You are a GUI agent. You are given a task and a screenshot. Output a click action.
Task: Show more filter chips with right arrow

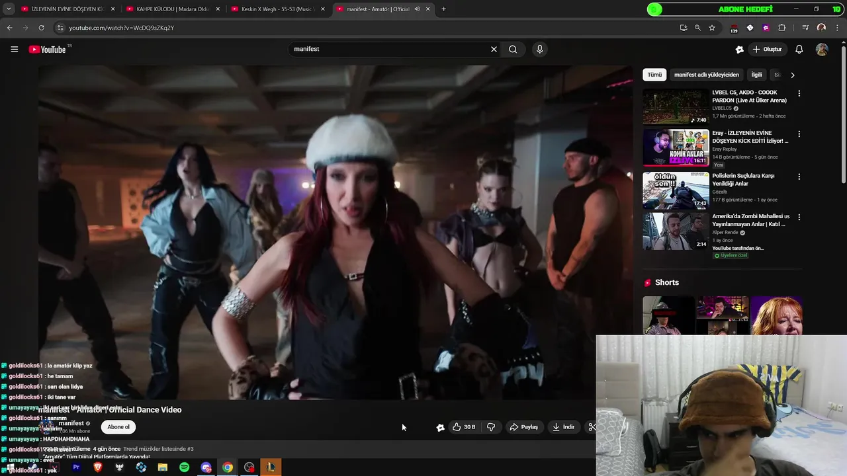792,75
